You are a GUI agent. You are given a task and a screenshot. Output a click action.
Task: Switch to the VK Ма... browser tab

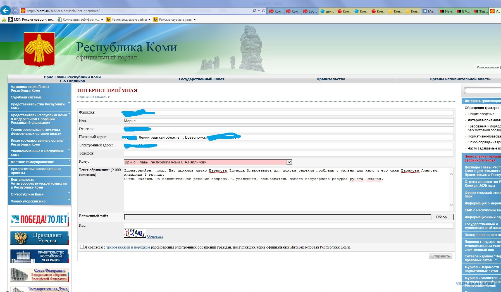click(429, 11)
